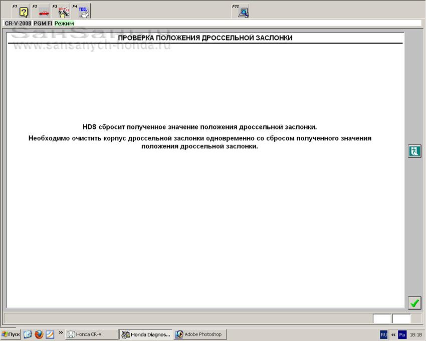Open the Пуск start button

coord(11,334)
